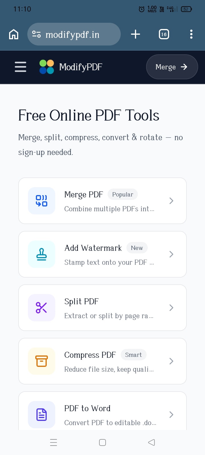Tap the PDF to Word document icon
Viewport: 205px width, 455px height.
click(41, 414)
